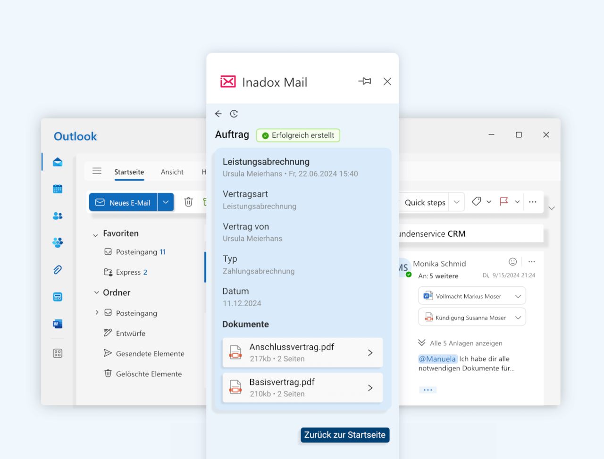The height and width of the screenshot is (459, 604).
Task: Launch Word from the sidebar
Action: [58, 324]
